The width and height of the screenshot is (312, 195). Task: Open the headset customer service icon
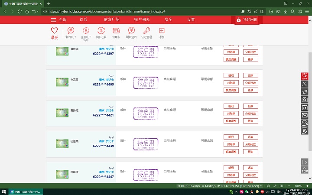click(304, 123)
